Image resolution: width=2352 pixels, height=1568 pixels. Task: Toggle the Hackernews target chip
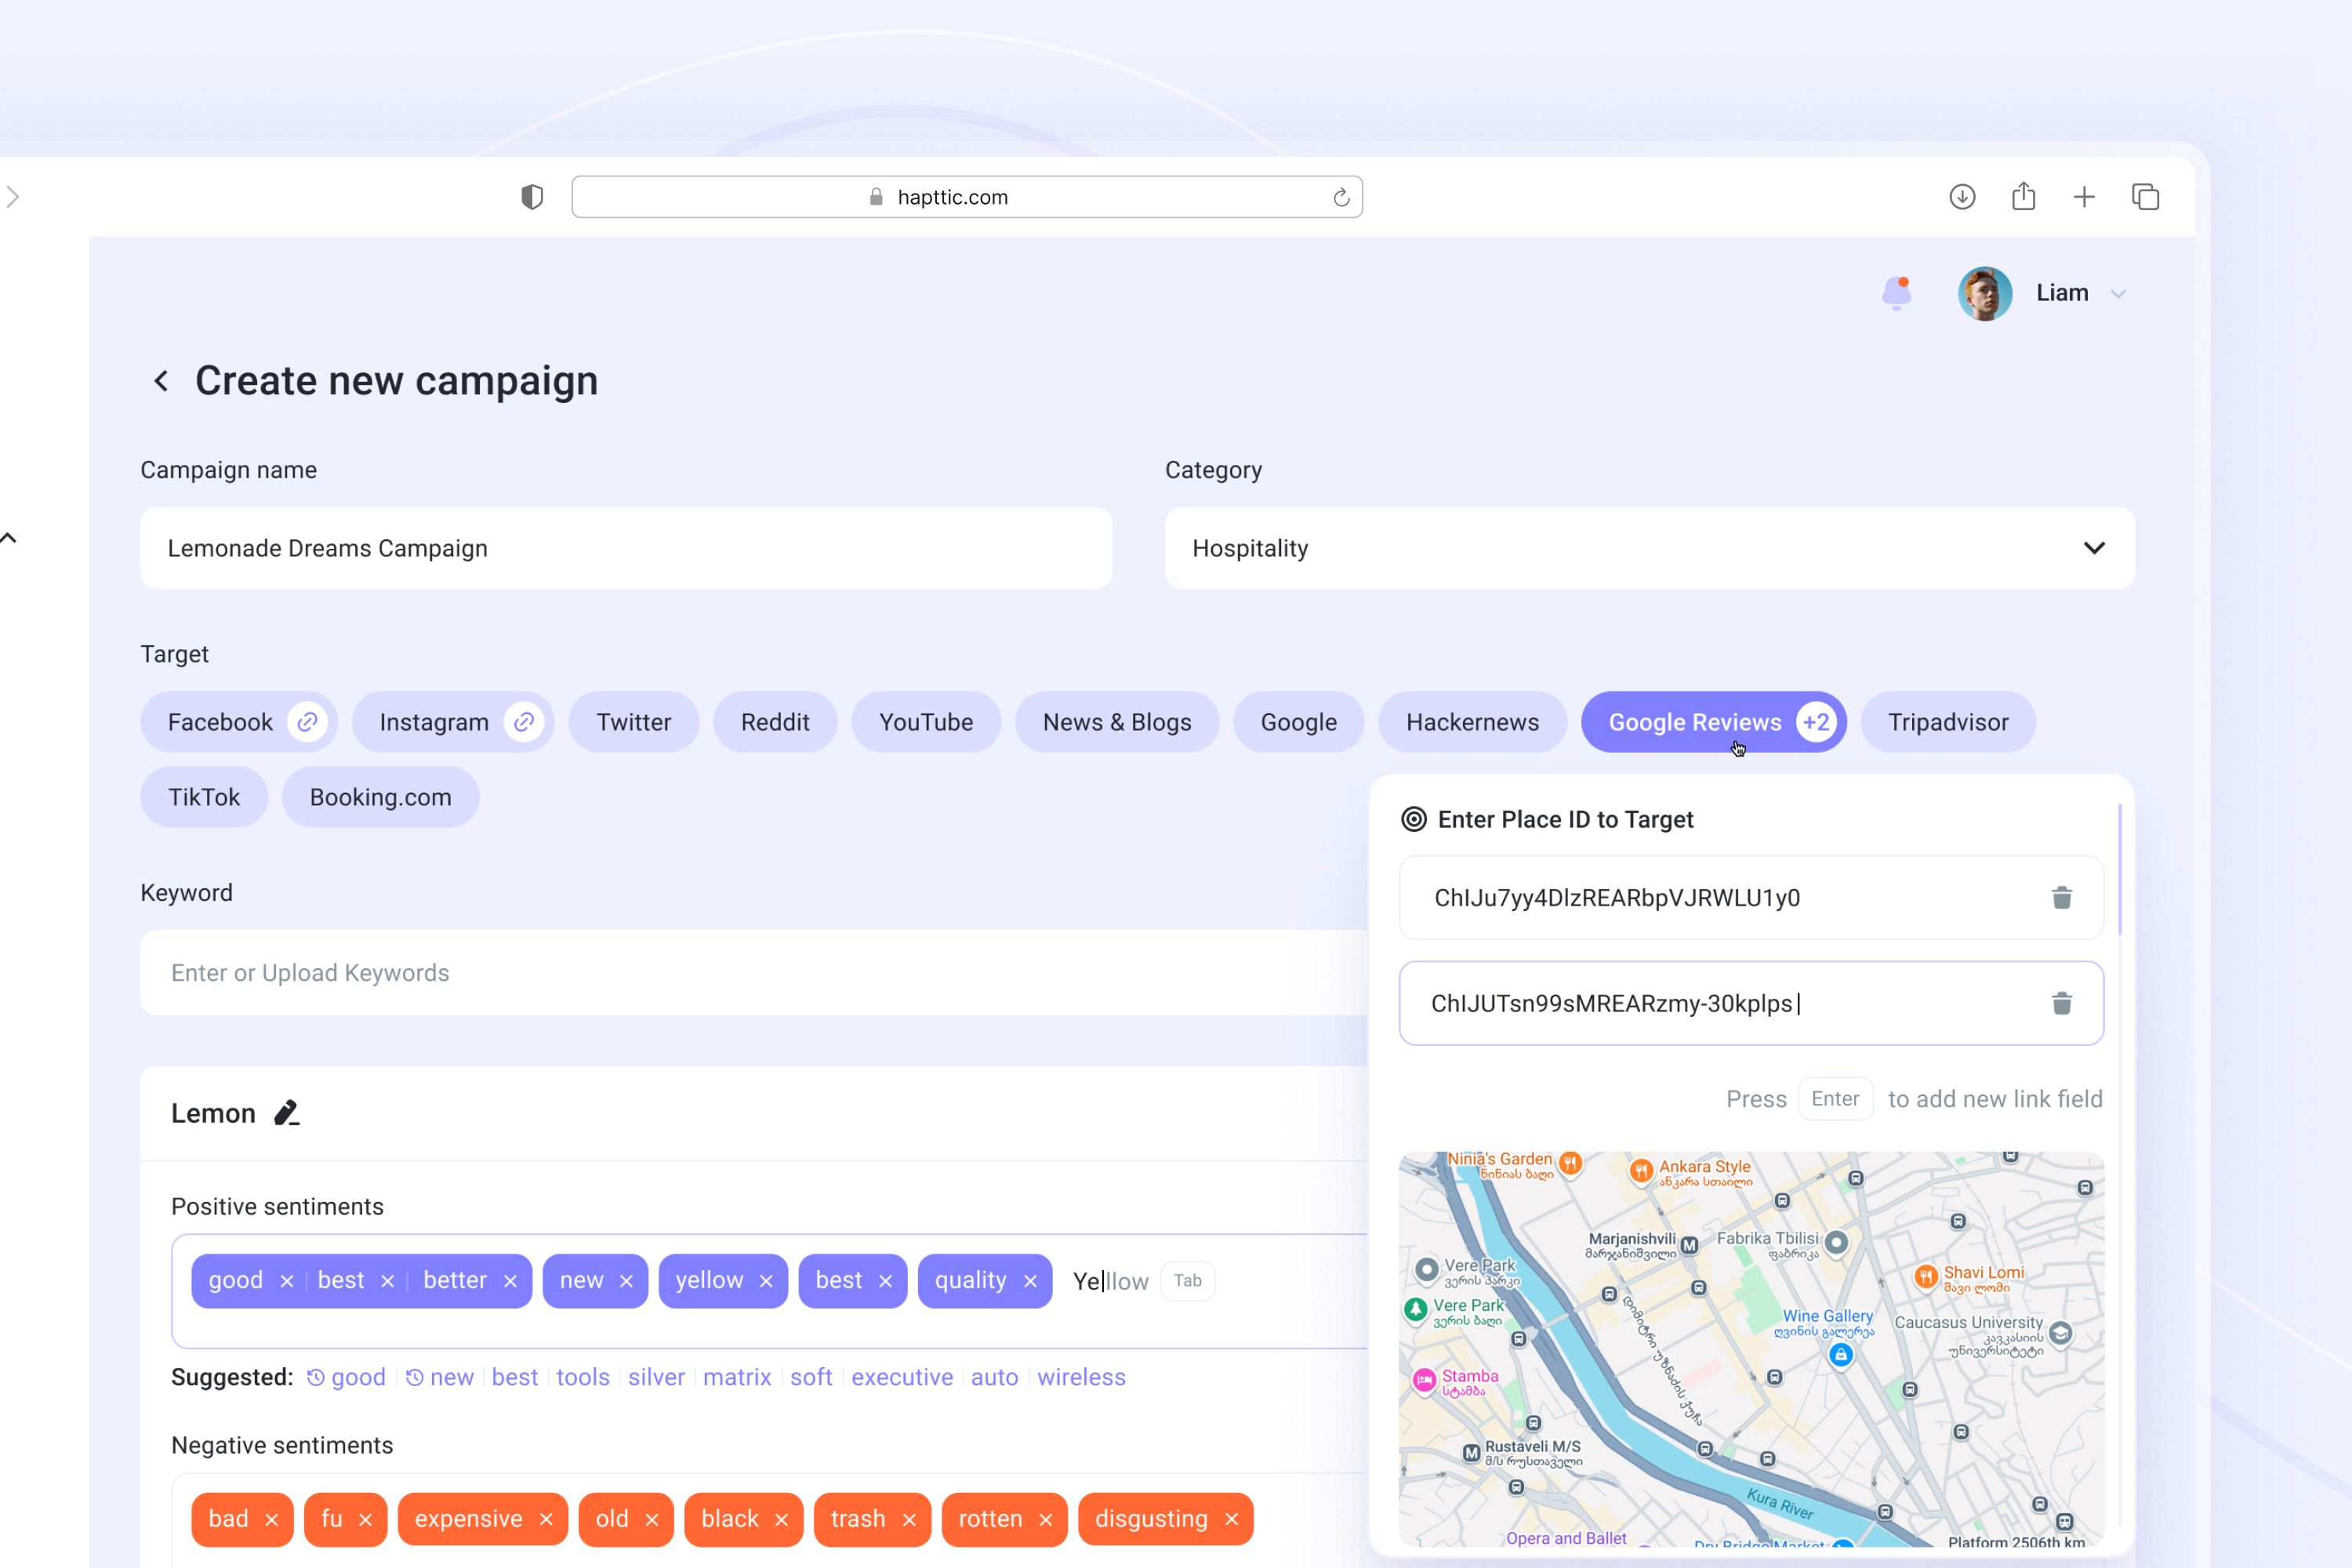point(1472,722)
